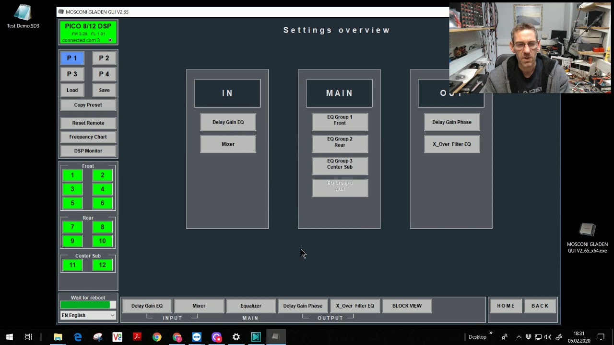Click the MAIN block header
The height and width of the screenshot is (345, 614).
pyautogui.click(x=339, y=93)
